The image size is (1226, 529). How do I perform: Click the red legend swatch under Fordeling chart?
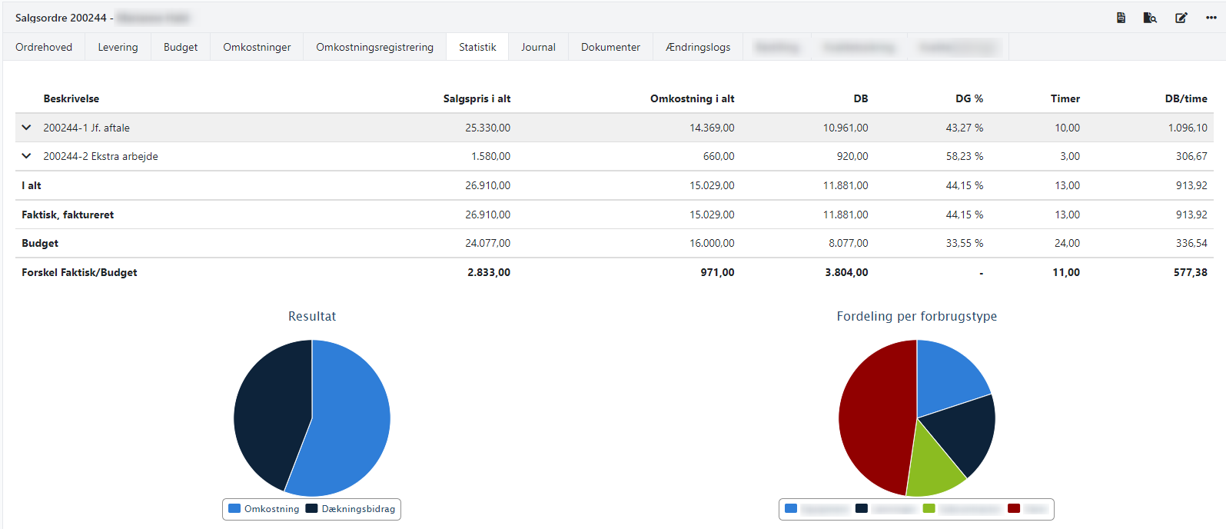pyautogui.click(x=1014, y=509)
